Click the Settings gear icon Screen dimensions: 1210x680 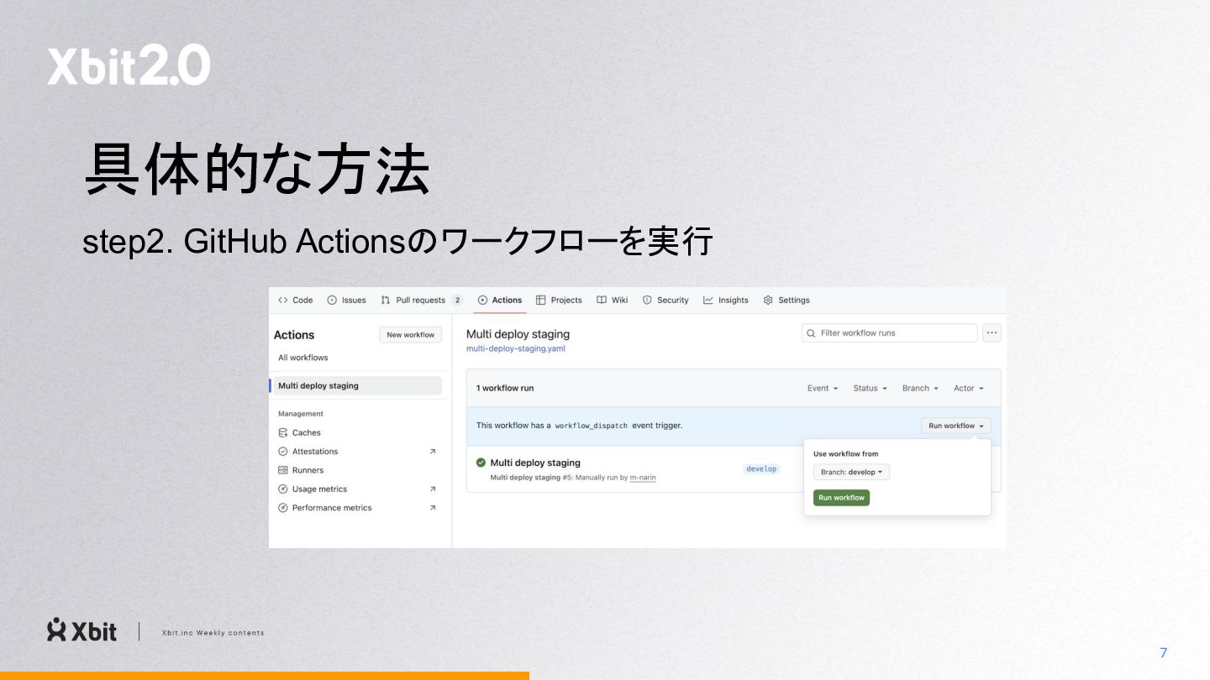pos(768,300)
